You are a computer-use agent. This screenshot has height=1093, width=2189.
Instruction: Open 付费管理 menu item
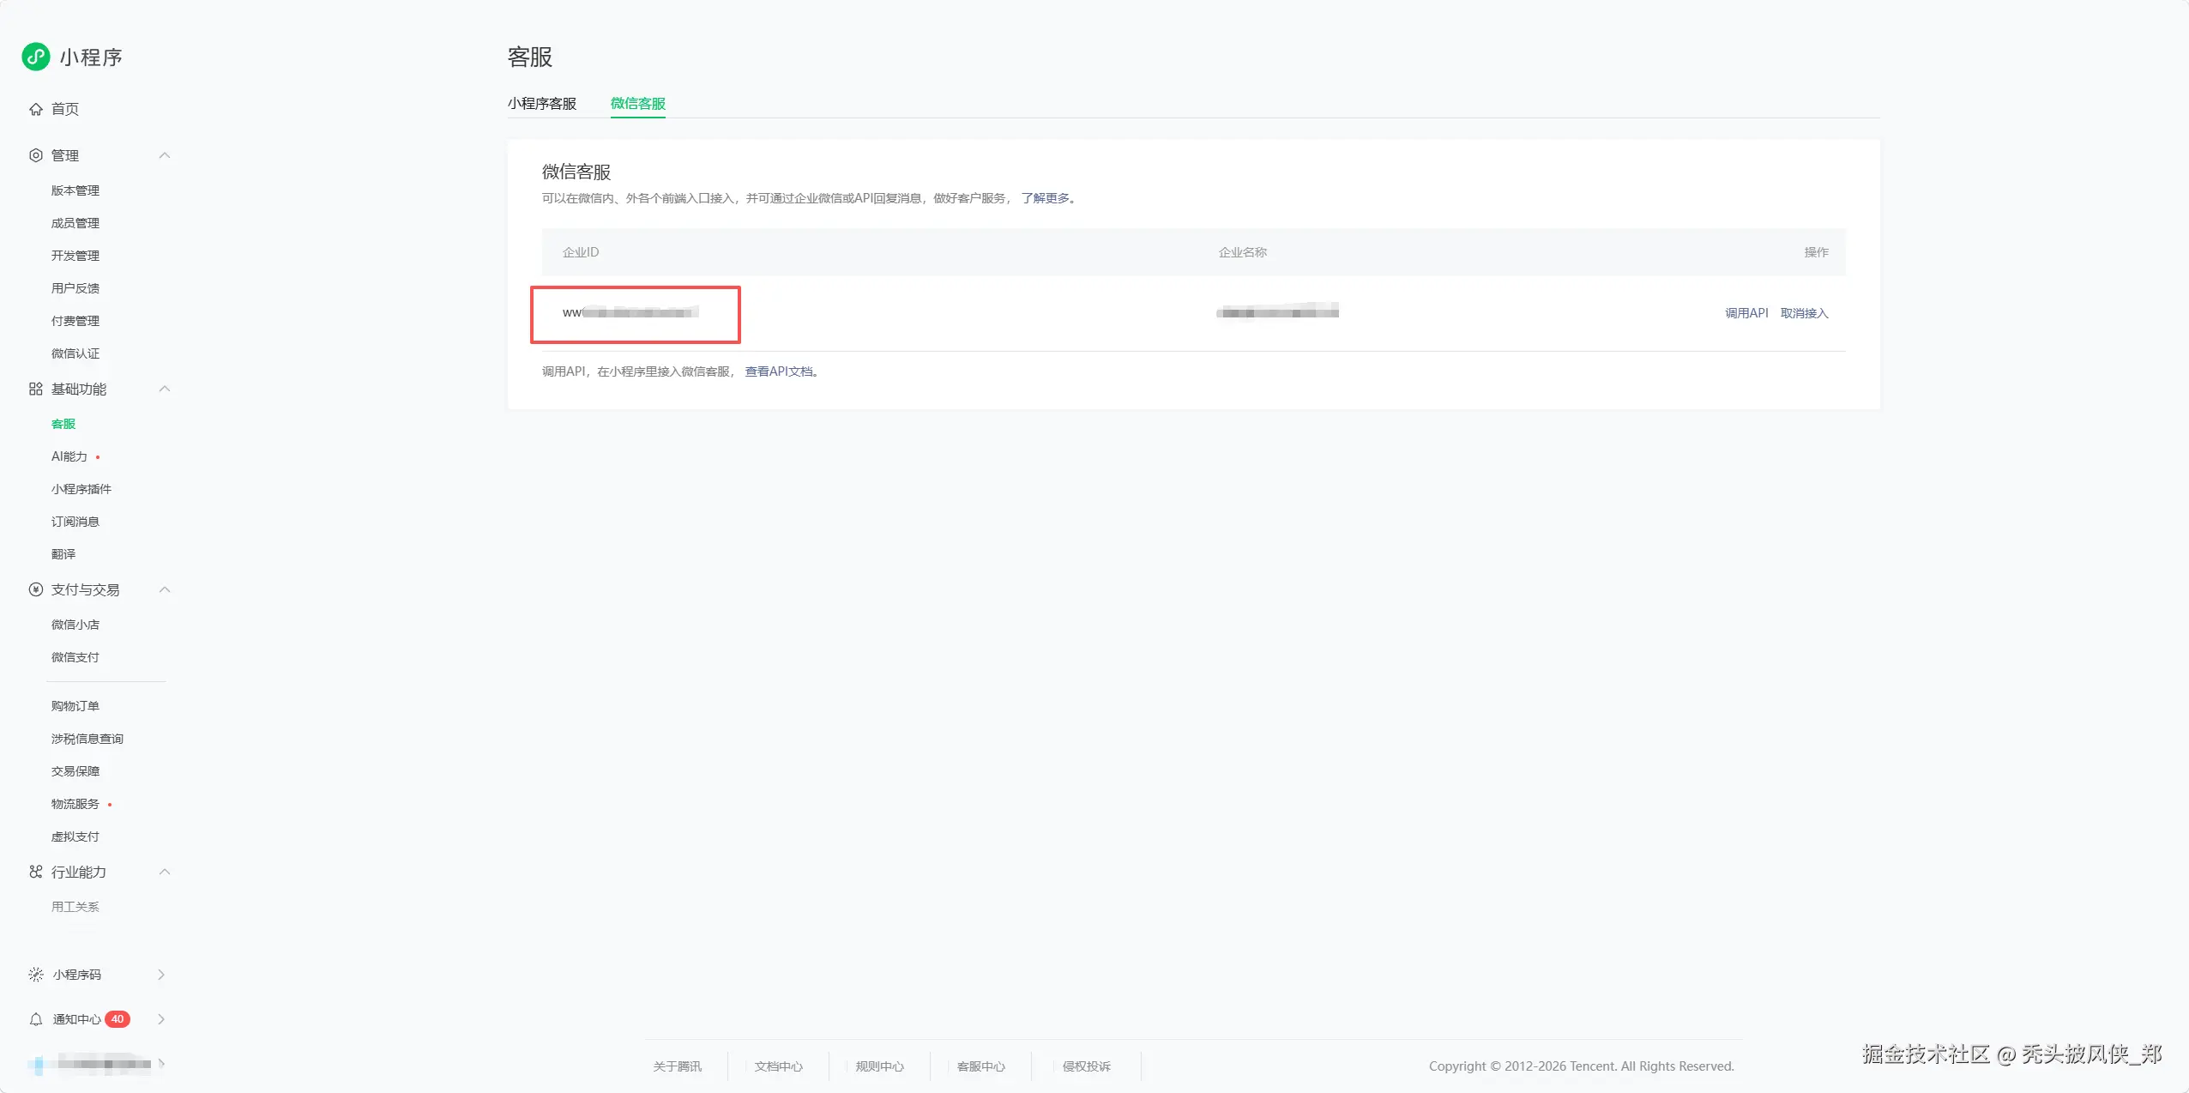click(x=75, y=321)
